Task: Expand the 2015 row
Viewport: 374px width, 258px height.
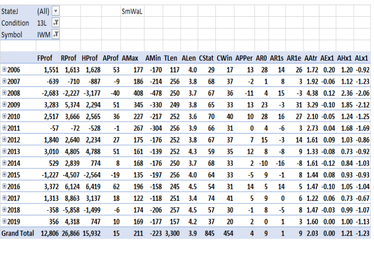Action: click(4, 174)
